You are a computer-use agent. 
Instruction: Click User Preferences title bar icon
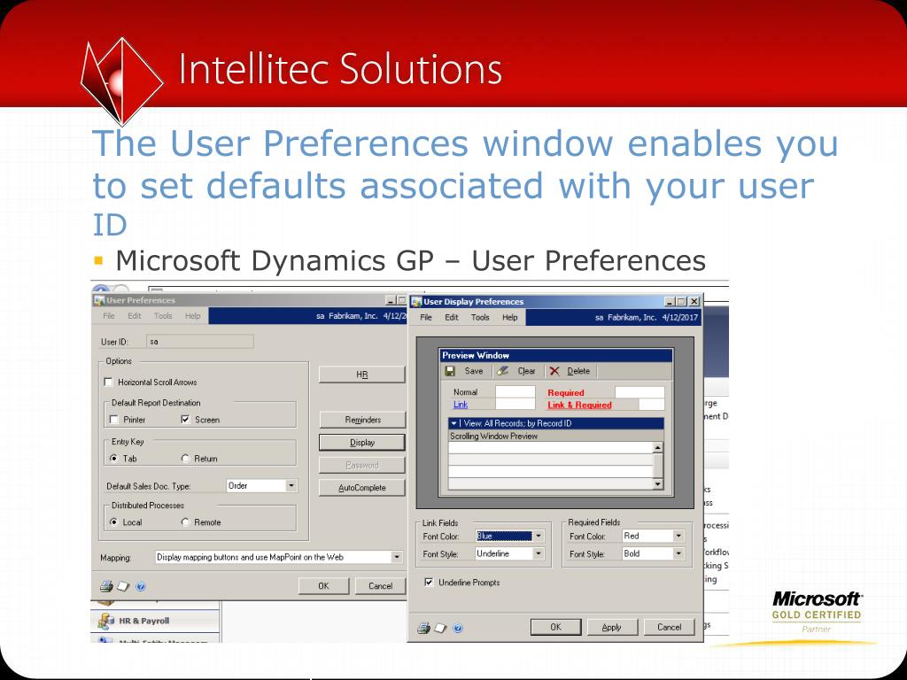point(99,300)
